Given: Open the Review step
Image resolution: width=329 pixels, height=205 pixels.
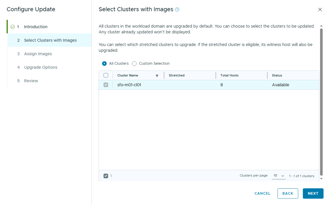Looking at the screenshot, I should tap(31, 81).
